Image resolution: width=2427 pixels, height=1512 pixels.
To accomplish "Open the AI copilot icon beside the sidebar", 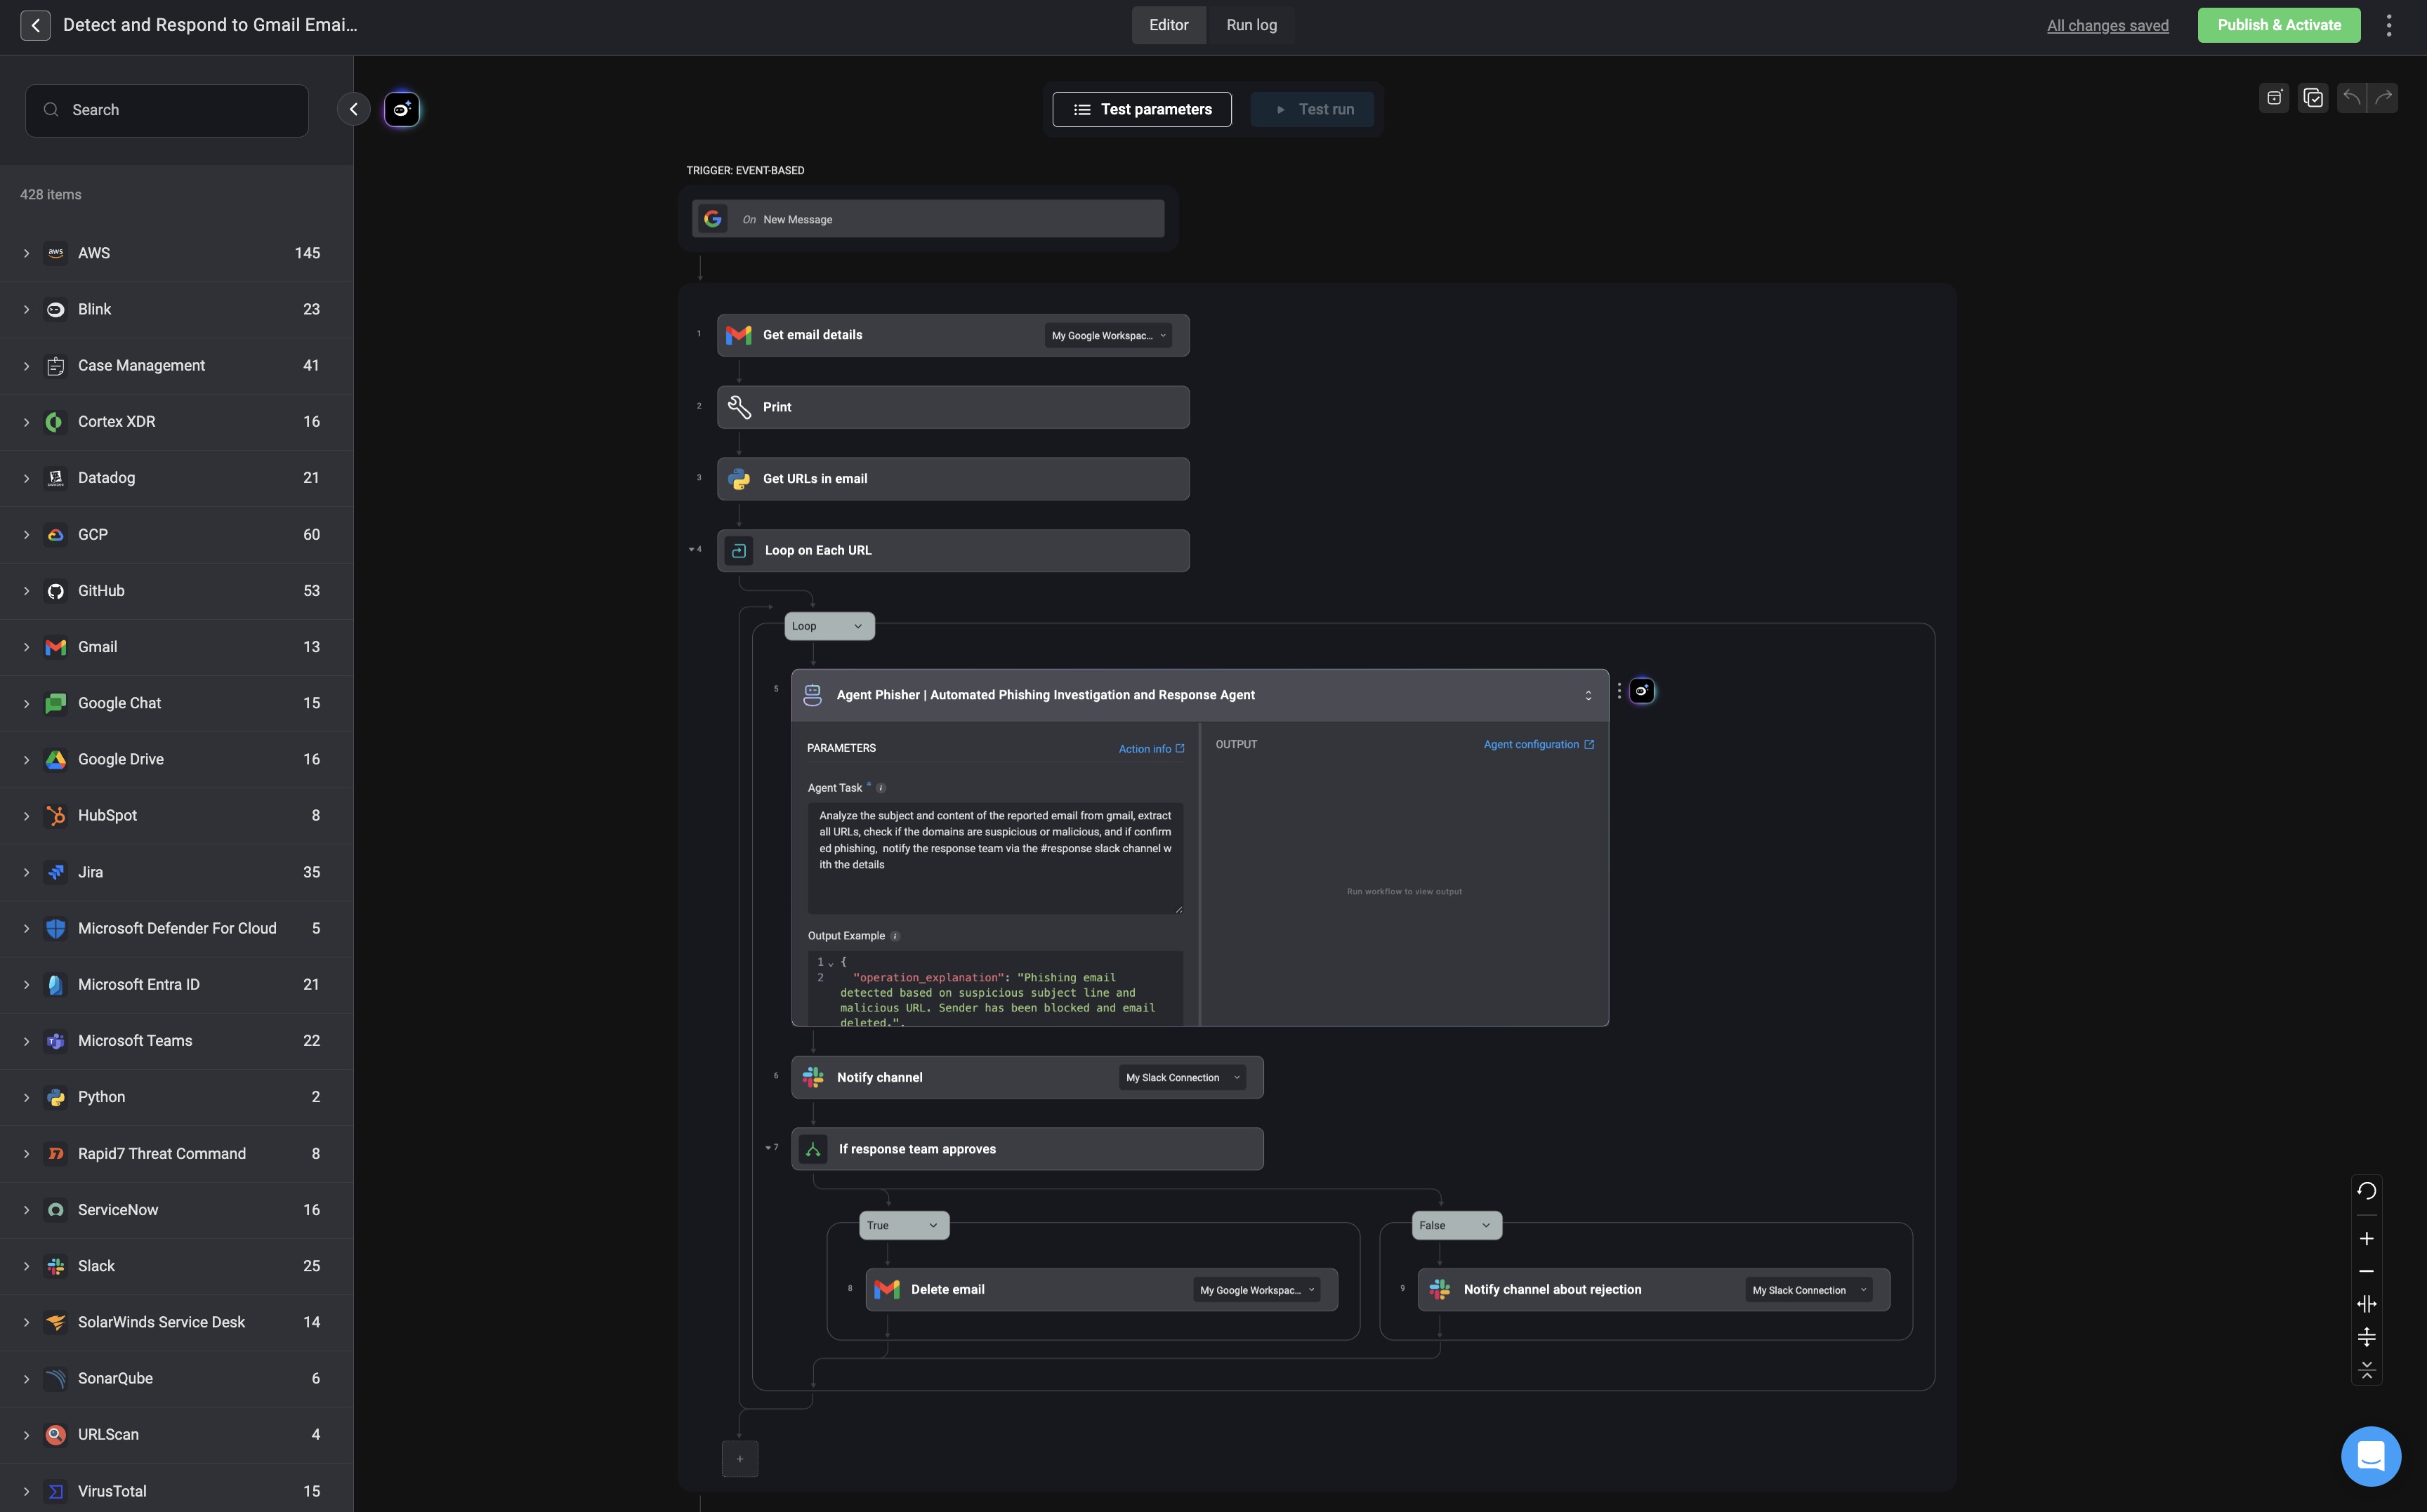I will click(401, 109).
